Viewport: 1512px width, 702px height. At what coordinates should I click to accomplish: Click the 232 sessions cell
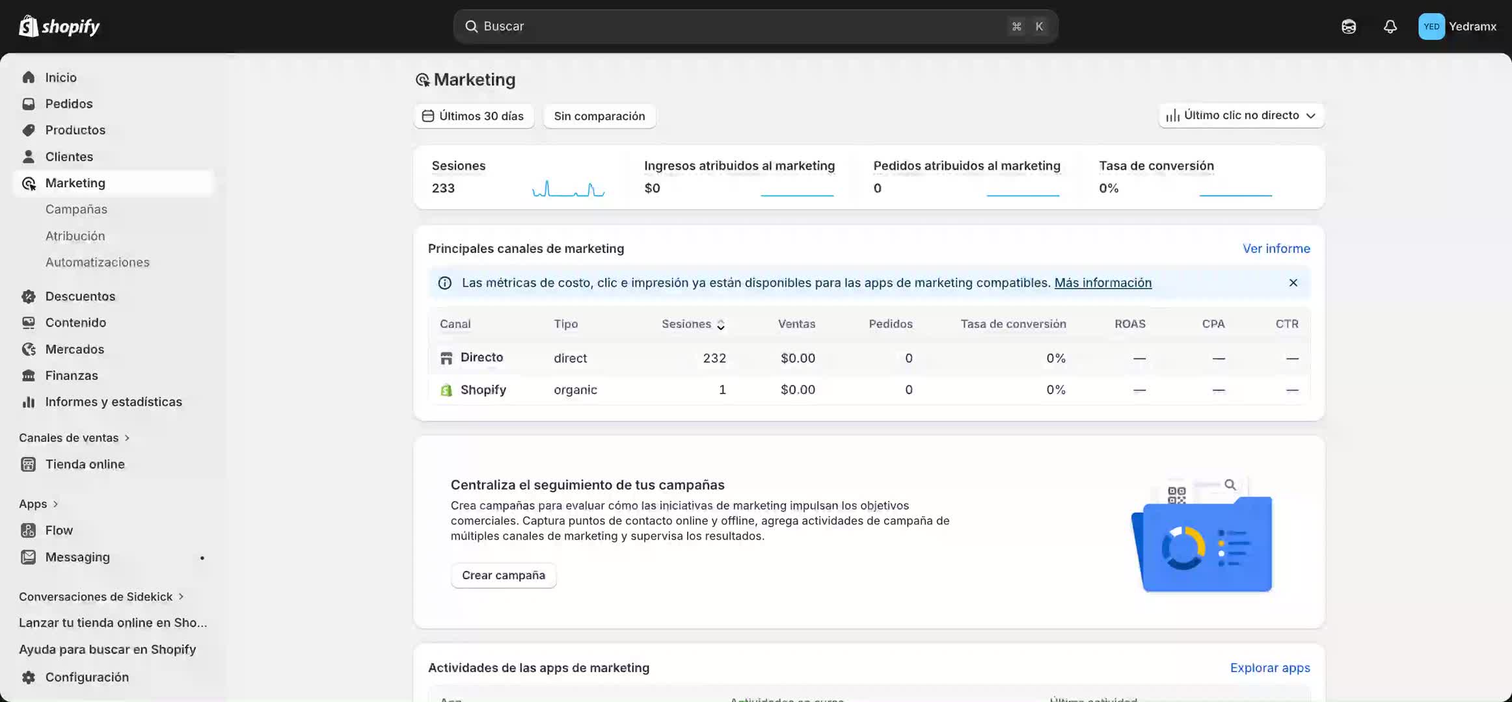tap(714, 358)
